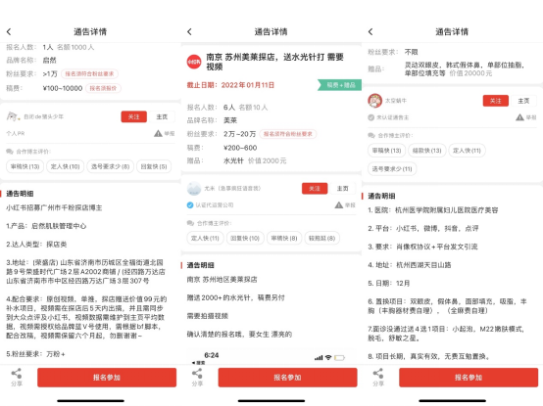Tap the right screen's poster avatar
Screen dimensions: 543x406
[374, 101]
